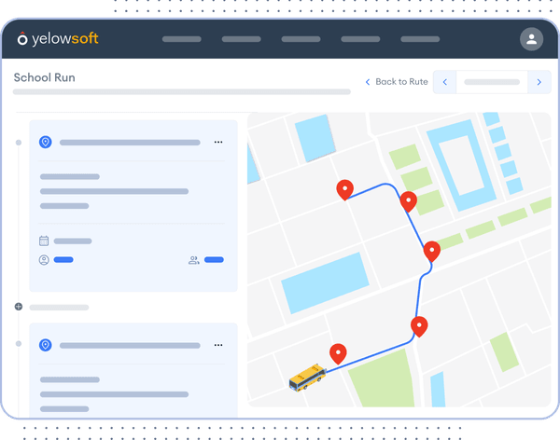
Task: Click single user icon on first stop card
Action: click(44, 260)
